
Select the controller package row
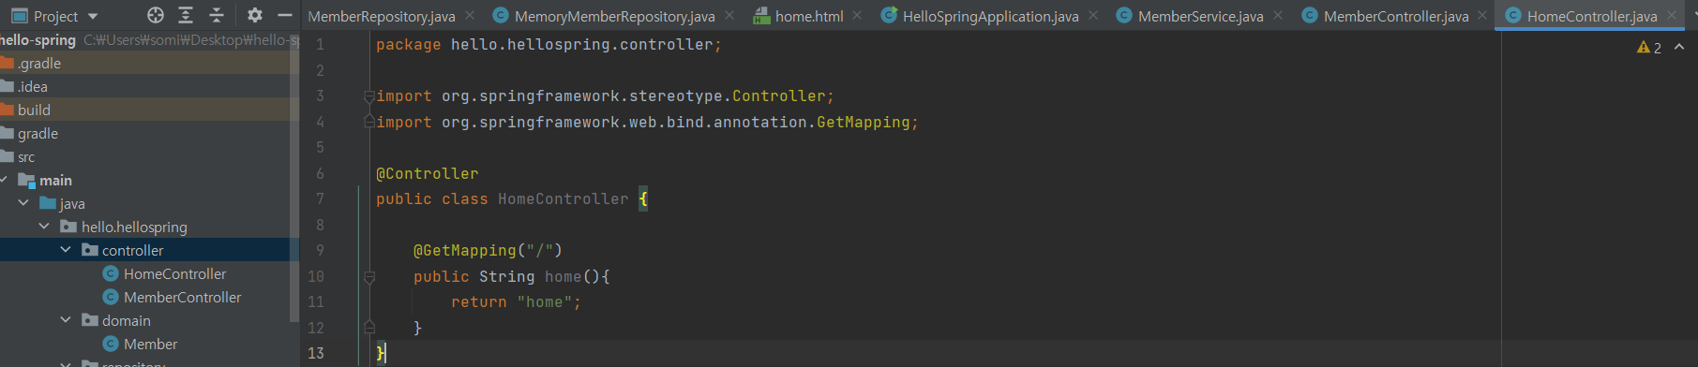pyautogui.click(x=150, y=250)
